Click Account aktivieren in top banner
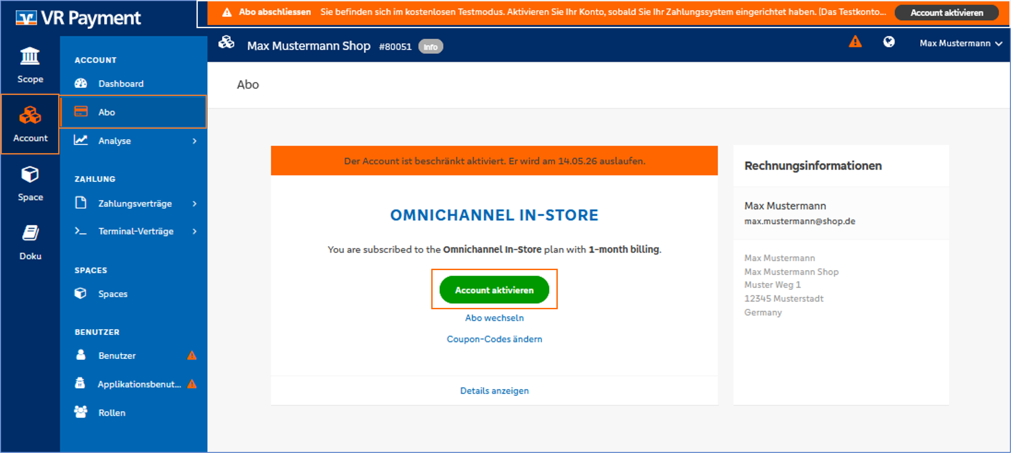This screenshot has width=1011, height=453. tap(947, 13)
